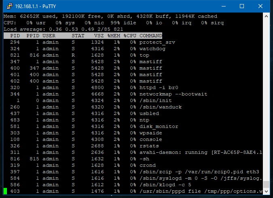Click the VSZ value 2688
Image resolution: width=273 pixels, height=198 pixels.
tap(97, 146)
